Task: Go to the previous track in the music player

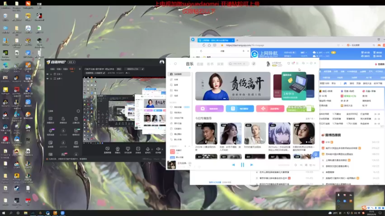Action: pos(233,165)
